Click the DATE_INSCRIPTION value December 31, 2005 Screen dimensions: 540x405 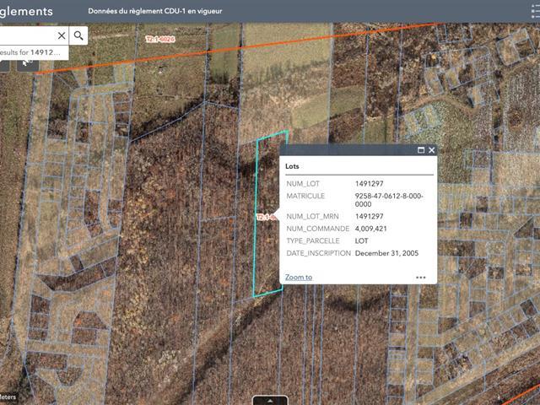[386, 253]
